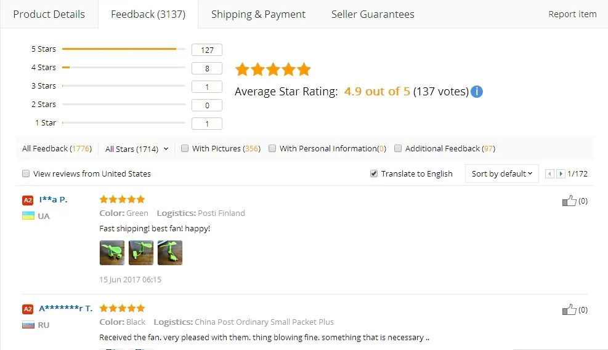Open the Sort by default dropdown

tap(501, 173)
